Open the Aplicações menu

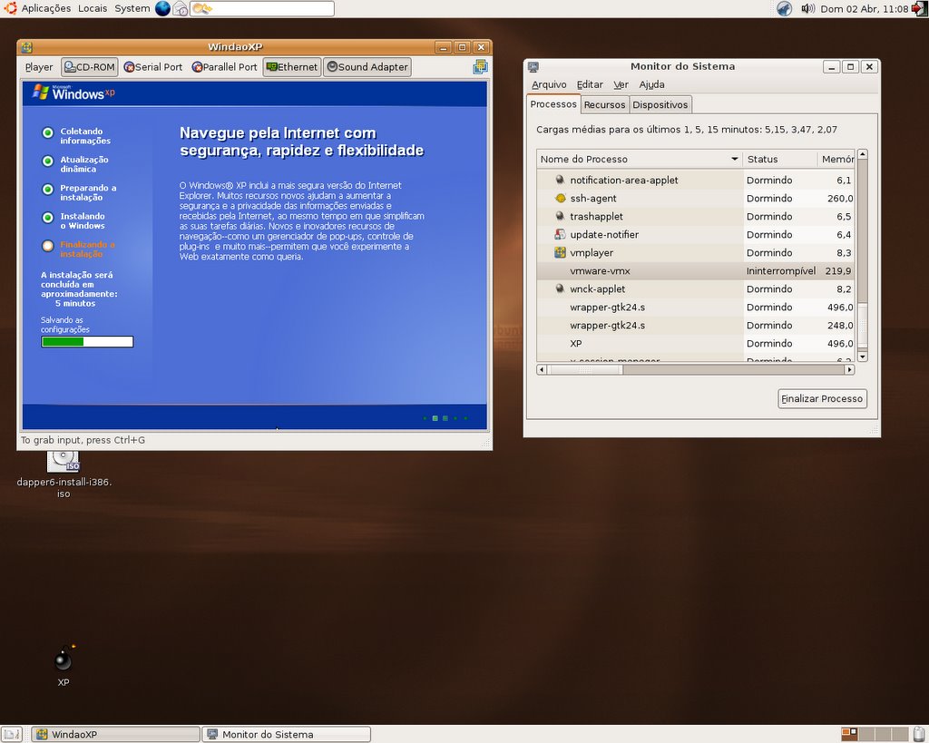(x=46, y=8)
